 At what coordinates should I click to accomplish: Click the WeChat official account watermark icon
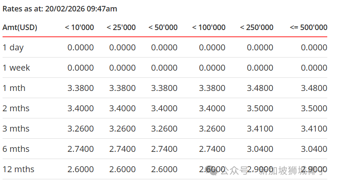click(x=212, y=170)
